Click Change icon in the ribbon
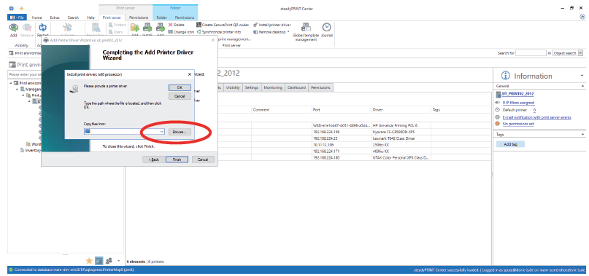Image resolution: width=589 pixels, height=276 pixels. coord(181,32)
